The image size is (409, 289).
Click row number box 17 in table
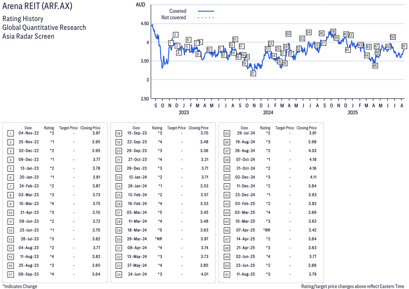(x=10, y=274)
